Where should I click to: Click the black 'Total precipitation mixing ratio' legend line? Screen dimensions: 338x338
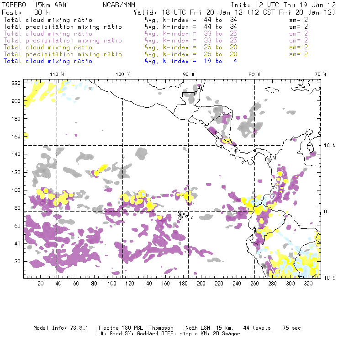point(63,27)
